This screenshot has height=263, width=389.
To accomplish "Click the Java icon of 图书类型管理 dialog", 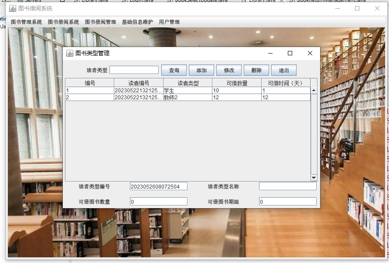I will pos(70,53).
